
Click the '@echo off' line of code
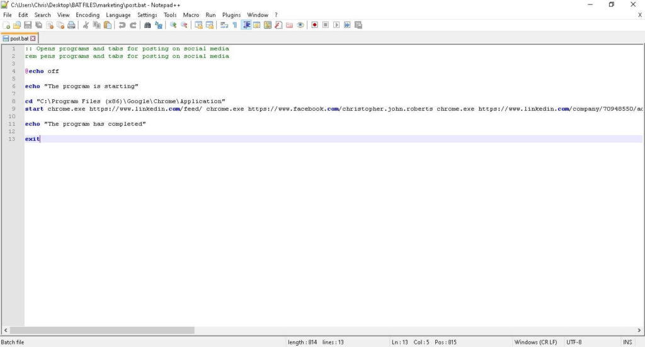pyautogui.click(x=42, y=71)
